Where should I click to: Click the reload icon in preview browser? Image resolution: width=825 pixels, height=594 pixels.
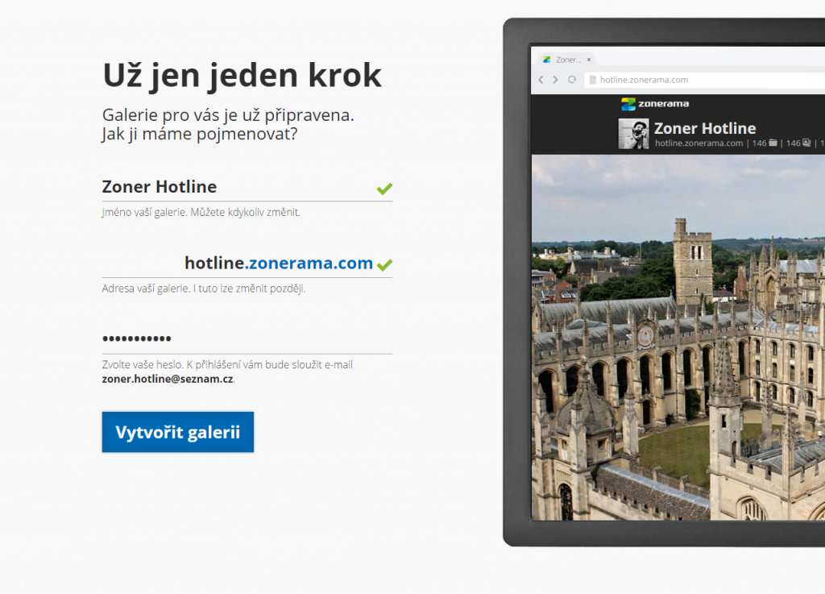(572, 80)
